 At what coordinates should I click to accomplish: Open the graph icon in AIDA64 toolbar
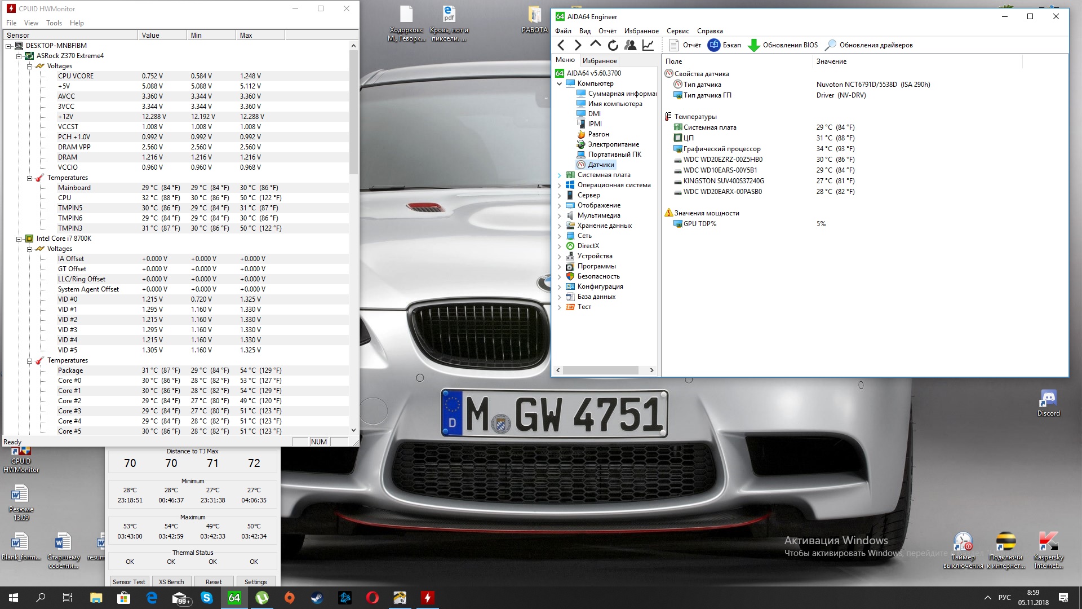click(648, 45)
